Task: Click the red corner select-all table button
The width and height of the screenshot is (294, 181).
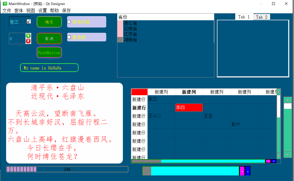Action: (x=139, y=92)
